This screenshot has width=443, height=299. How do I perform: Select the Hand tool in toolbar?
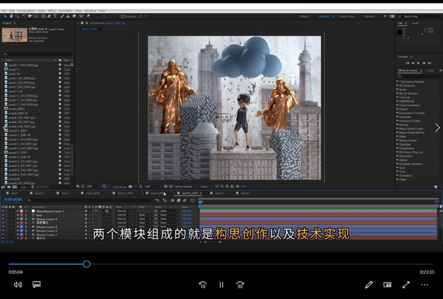coord(10,16)
